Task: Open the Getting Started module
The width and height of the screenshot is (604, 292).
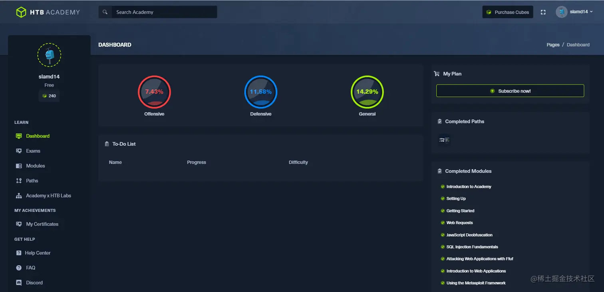Action: (x=461, y=210)
